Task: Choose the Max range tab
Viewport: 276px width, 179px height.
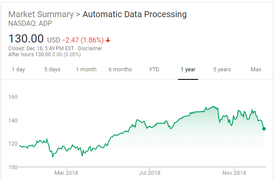Action: pyautogui.click(x=256, y=70)
